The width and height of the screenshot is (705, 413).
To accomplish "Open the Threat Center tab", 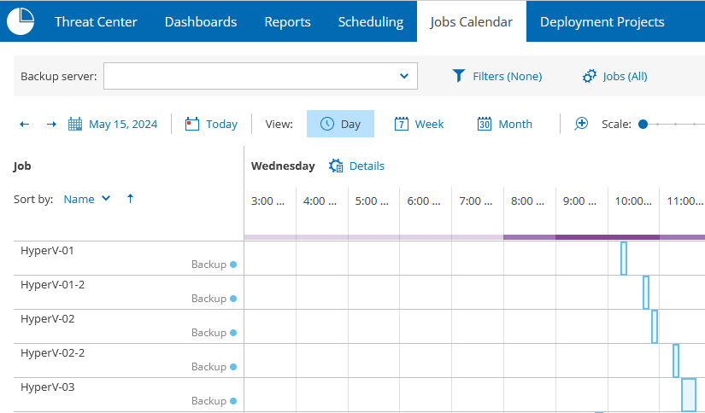I will tap(96, 21).
